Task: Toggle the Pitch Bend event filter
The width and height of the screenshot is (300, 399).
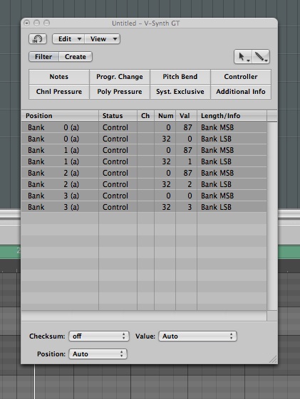Action: click(180, 77)
